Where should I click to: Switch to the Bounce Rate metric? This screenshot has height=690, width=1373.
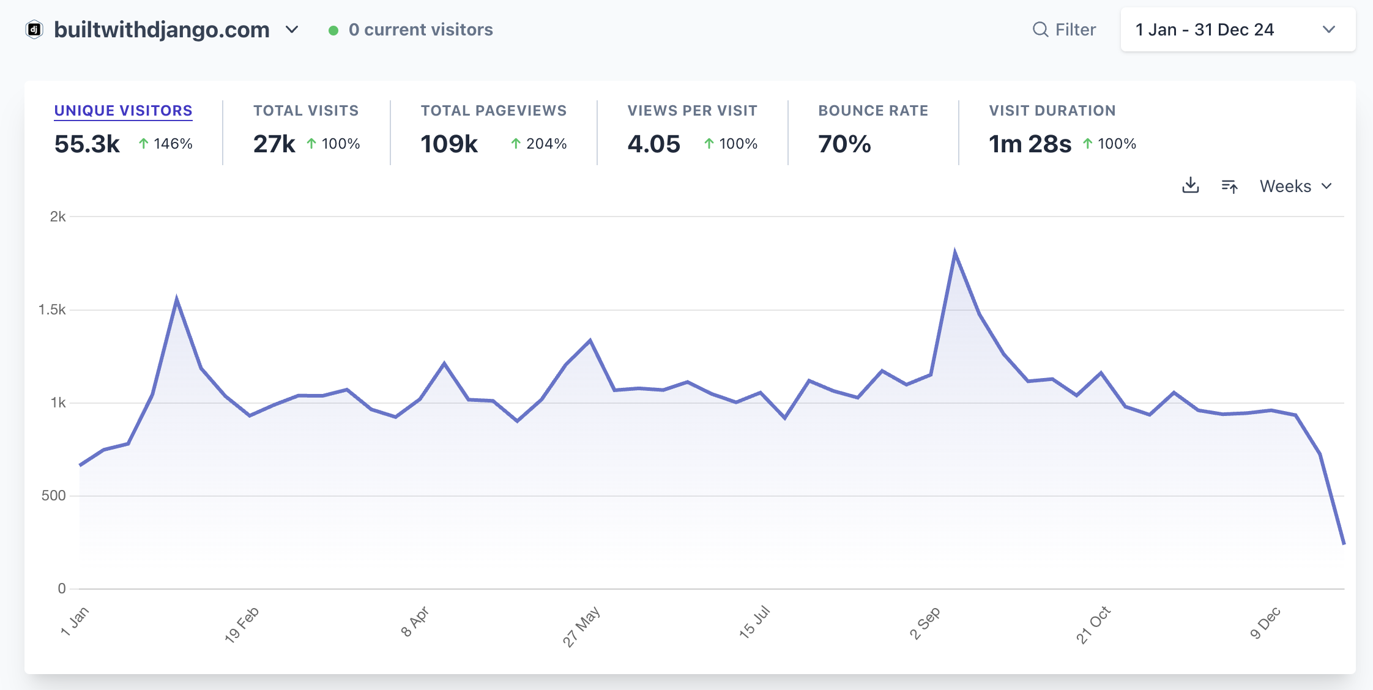coord(873,111)
